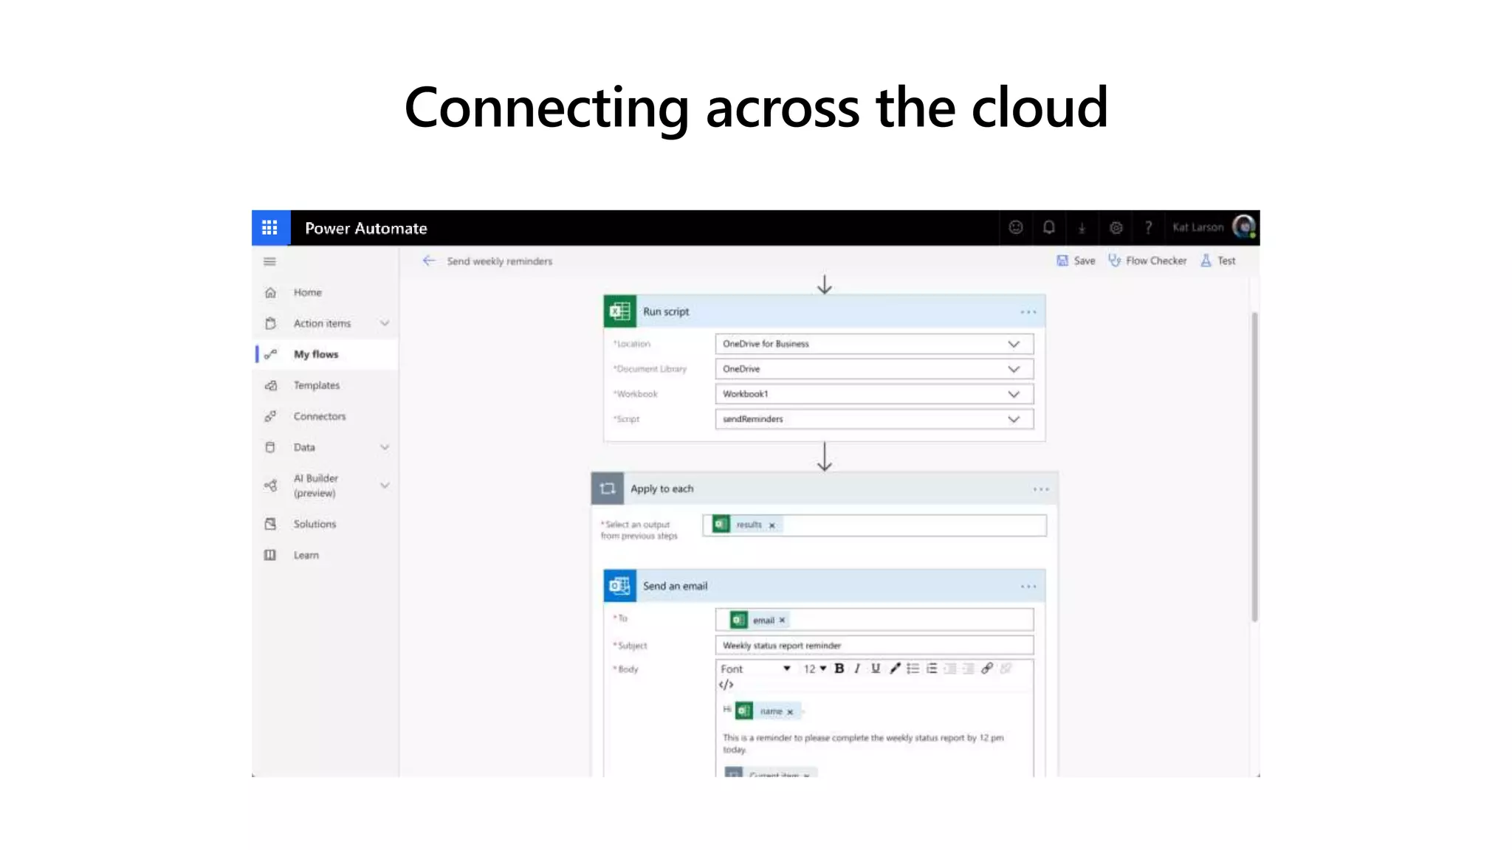Save the flow
This screenshot has width=1512, height=850.
(x=1076, y=260)
